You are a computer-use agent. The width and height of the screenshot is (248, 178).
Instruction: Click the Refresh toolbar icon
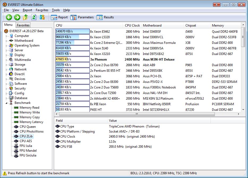click(34, 17)
